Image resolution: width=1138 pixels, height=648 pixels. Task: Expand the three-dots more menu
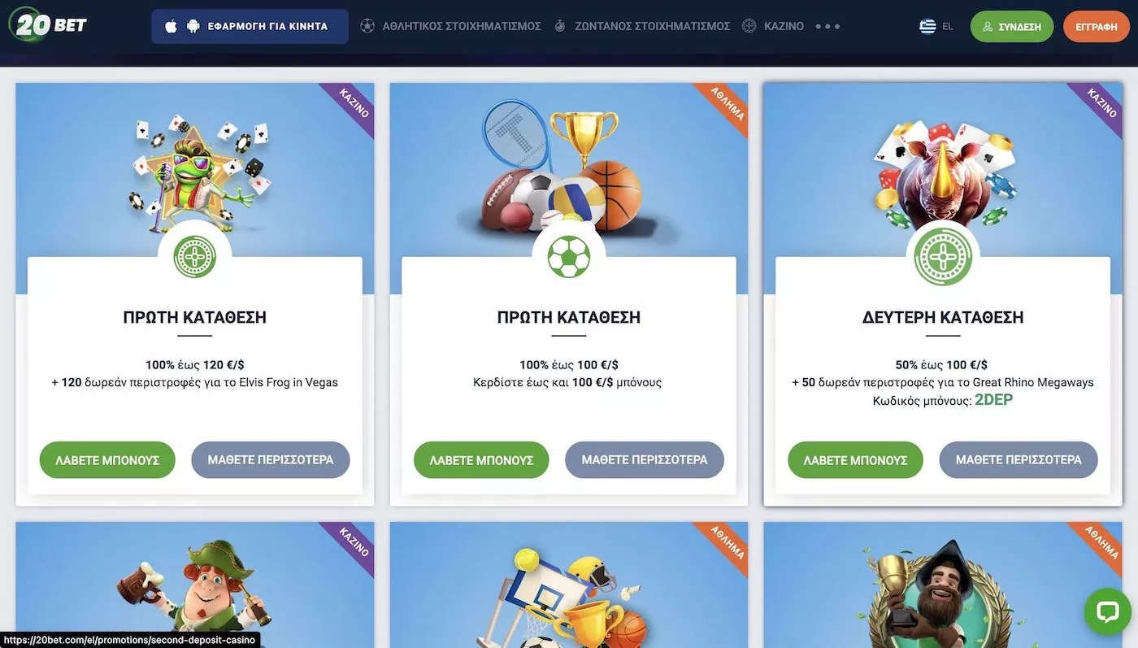click(x=827, y=26)
